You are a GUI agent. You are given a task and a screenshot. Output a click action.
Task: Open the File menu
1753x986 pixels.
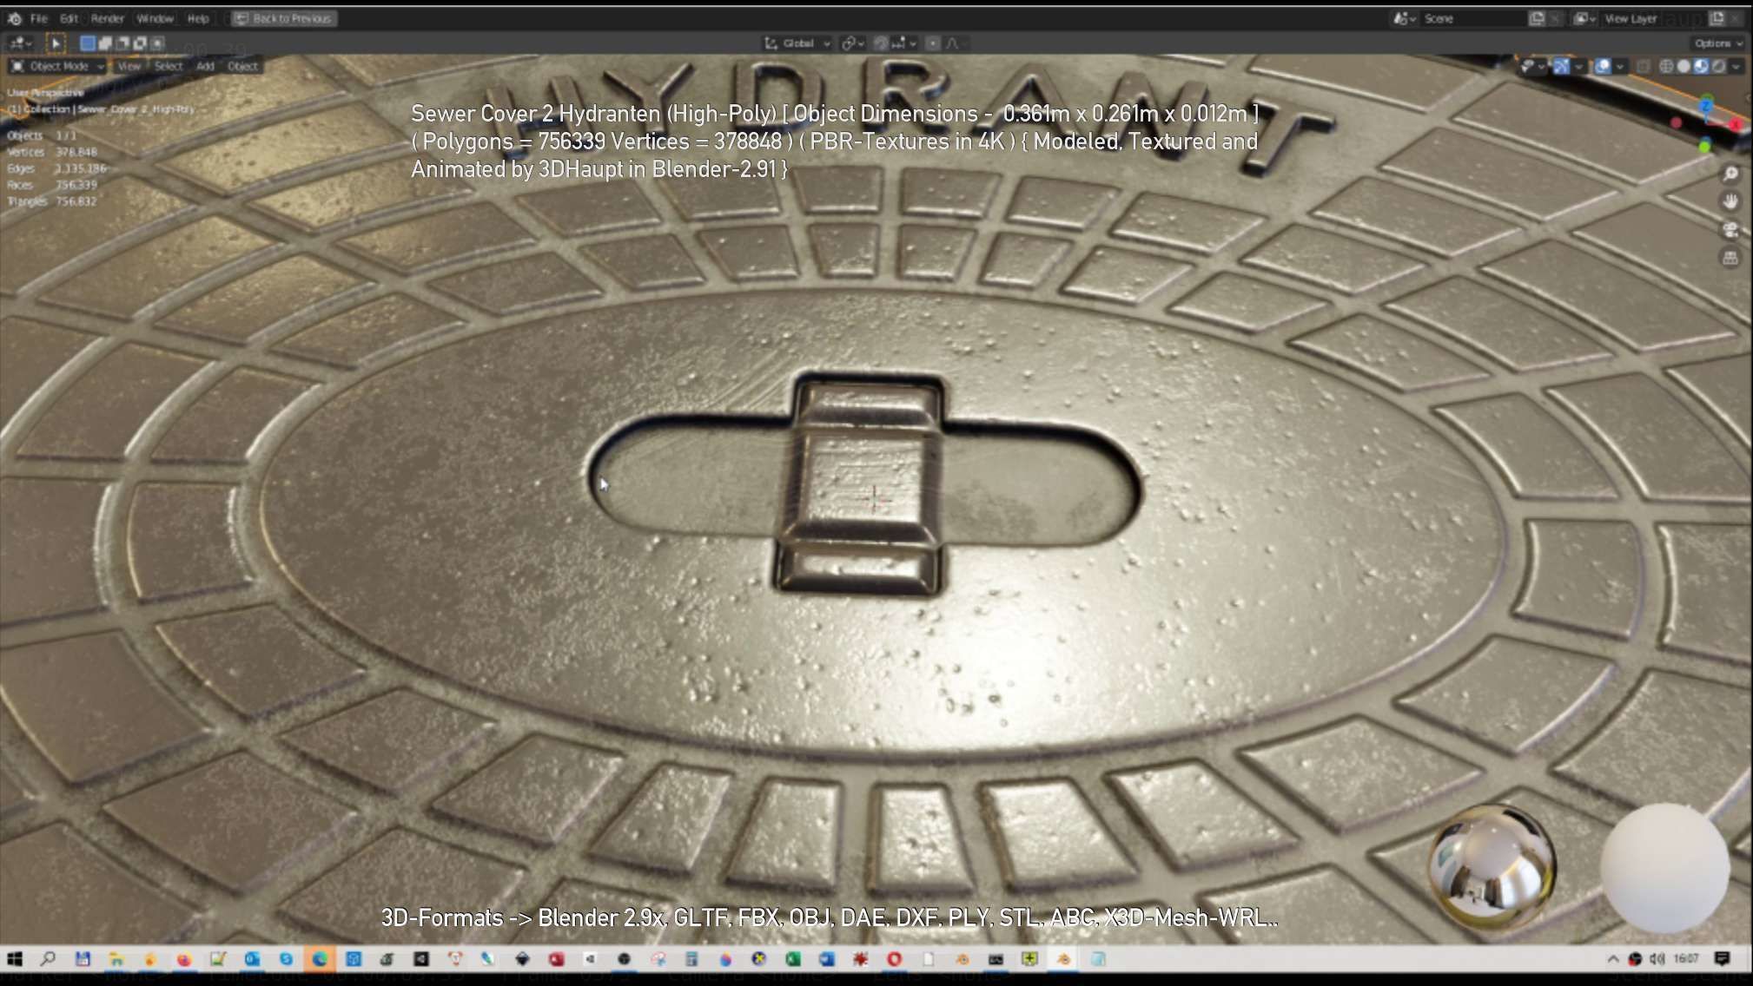(39, 18)
